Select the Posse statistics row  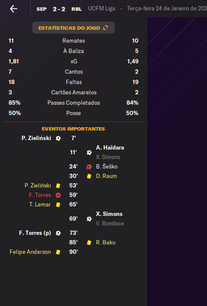click(74, 113)
